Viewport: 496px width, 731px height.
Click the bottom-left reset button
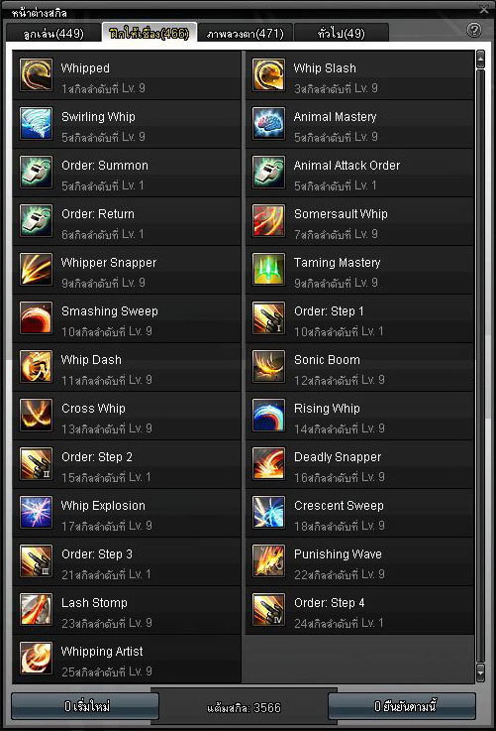click(85, 707)
